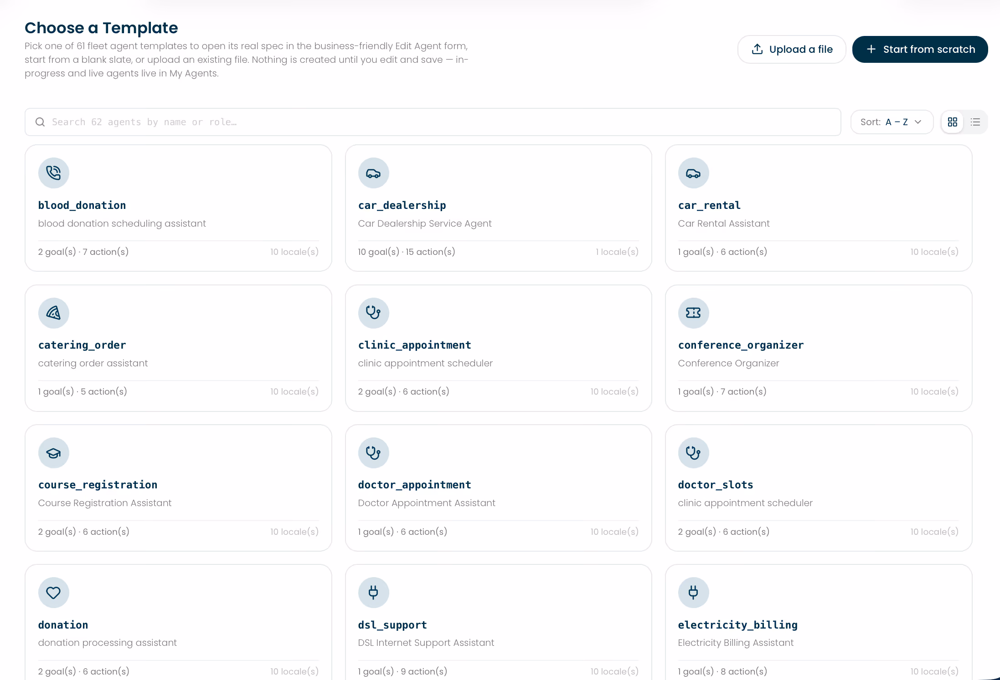
Task: Select the doctor_appointment template name
Action: [415, 485]
